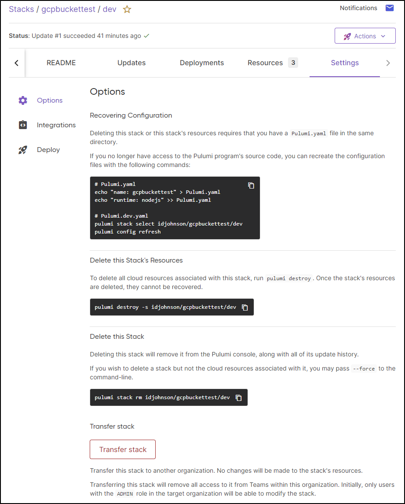
Task: Click the pulumi stack rm command text
Action: tap(162, 397)
